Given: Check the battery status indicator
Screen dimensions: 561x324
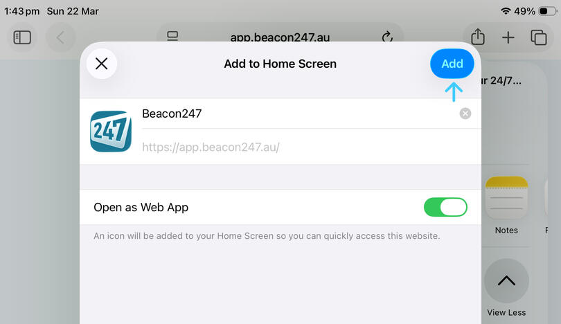Looking at the screenshot, I should (x=547, y=12).
